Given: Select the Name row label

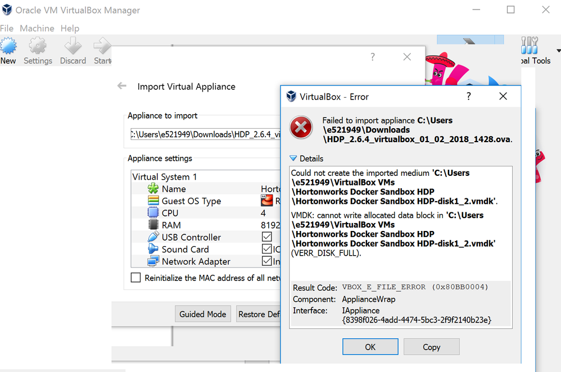Looking at the screenshot, I should pyautogui.click(x=174, y=188).
